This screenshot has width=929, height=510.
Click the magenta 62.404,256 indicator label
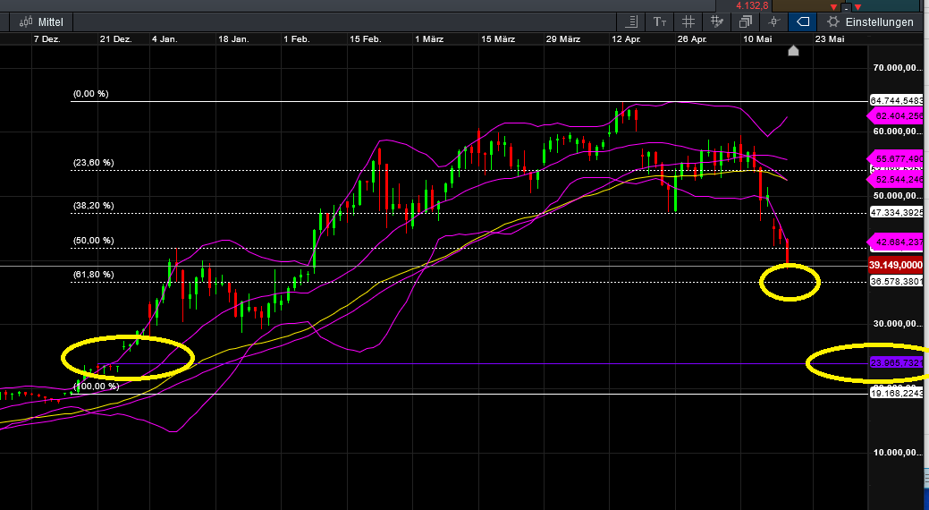(x=896, y=116)
